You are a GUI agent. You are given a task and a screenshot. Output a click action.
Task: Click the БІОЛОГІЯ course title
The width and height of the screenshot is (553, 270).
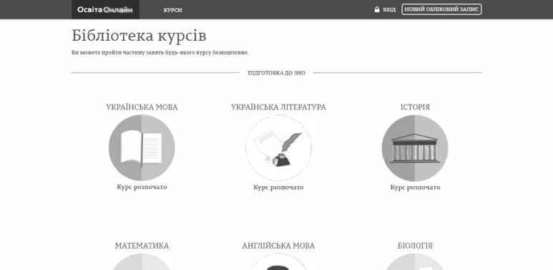(415, 246)
